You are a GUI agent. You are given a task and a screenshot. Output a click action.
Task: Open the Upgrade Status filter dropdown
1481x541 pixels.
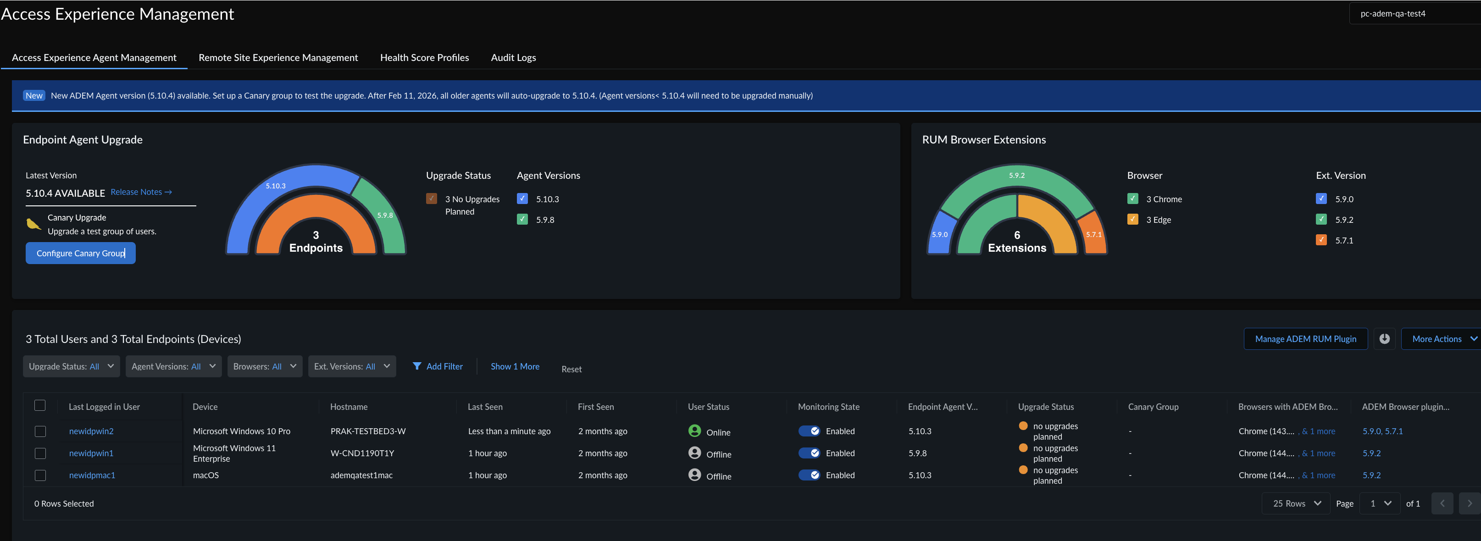[x=71, y=366]
